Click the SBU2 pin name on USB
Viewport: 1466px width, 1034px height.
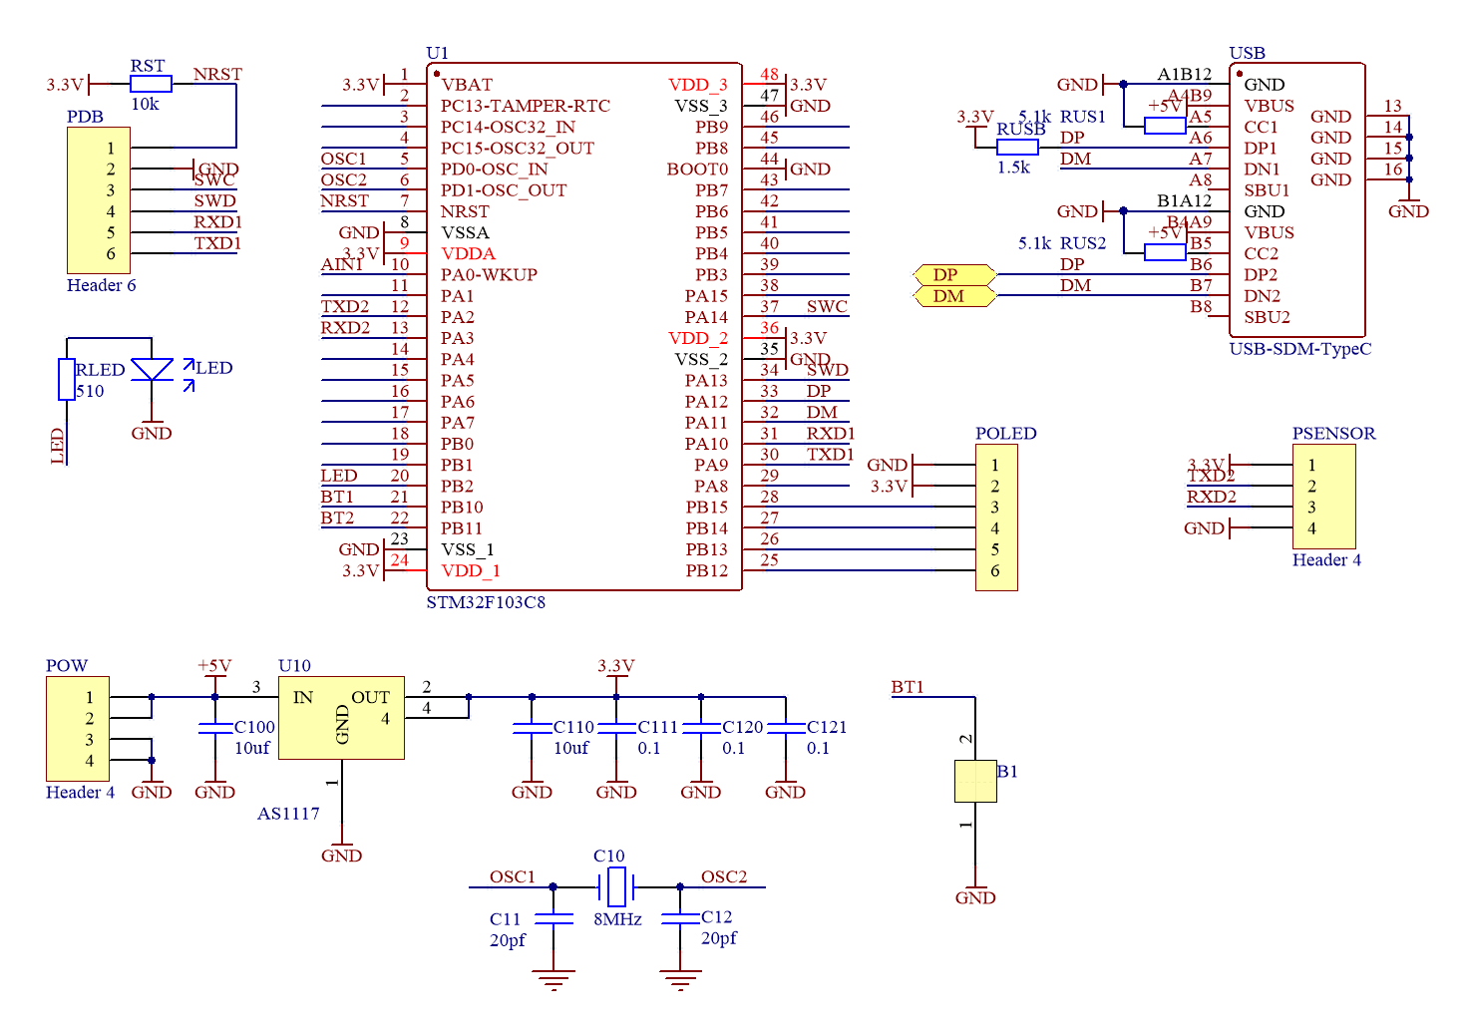click(1267, 317)
